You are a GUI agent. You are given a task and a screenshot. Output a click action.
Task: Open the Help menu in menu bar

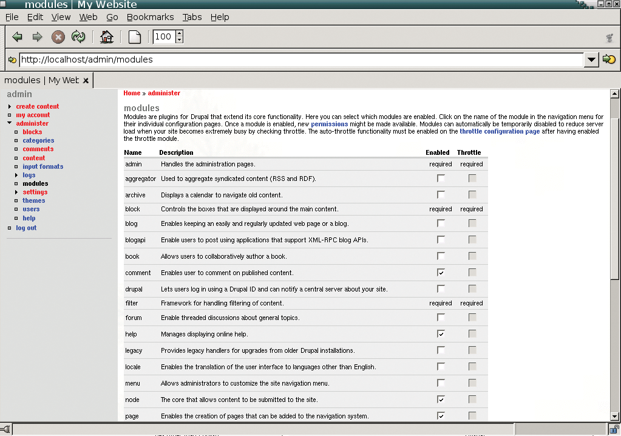(220, 17)
